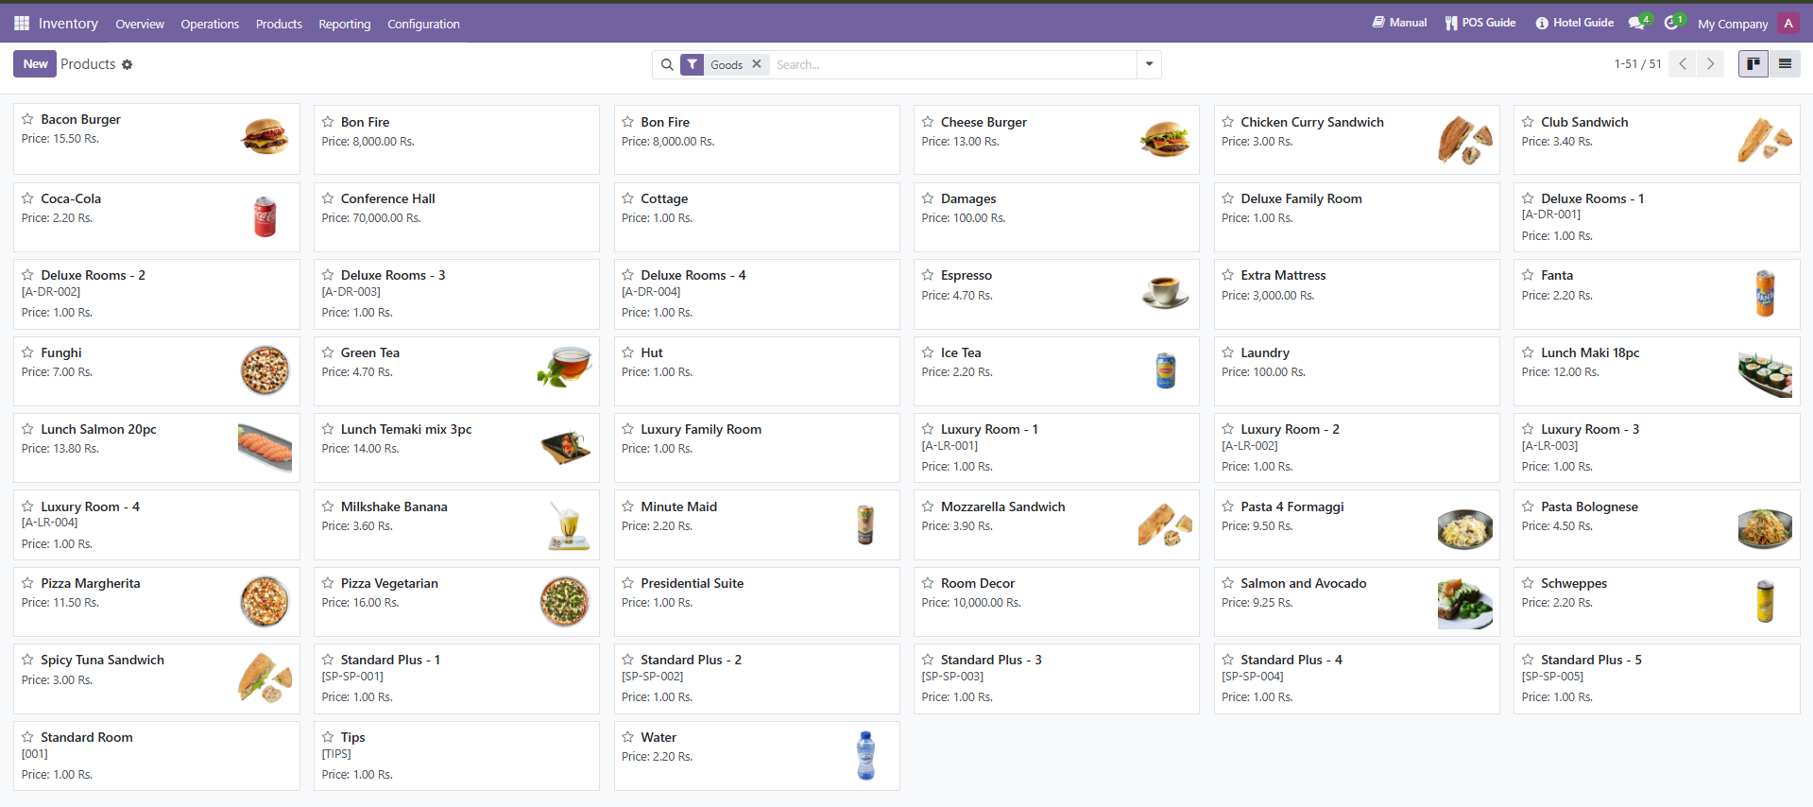Open the Funghi pizza image
Image resolution: width=1813 pixels, height=807 pixels.
(265, 369)
